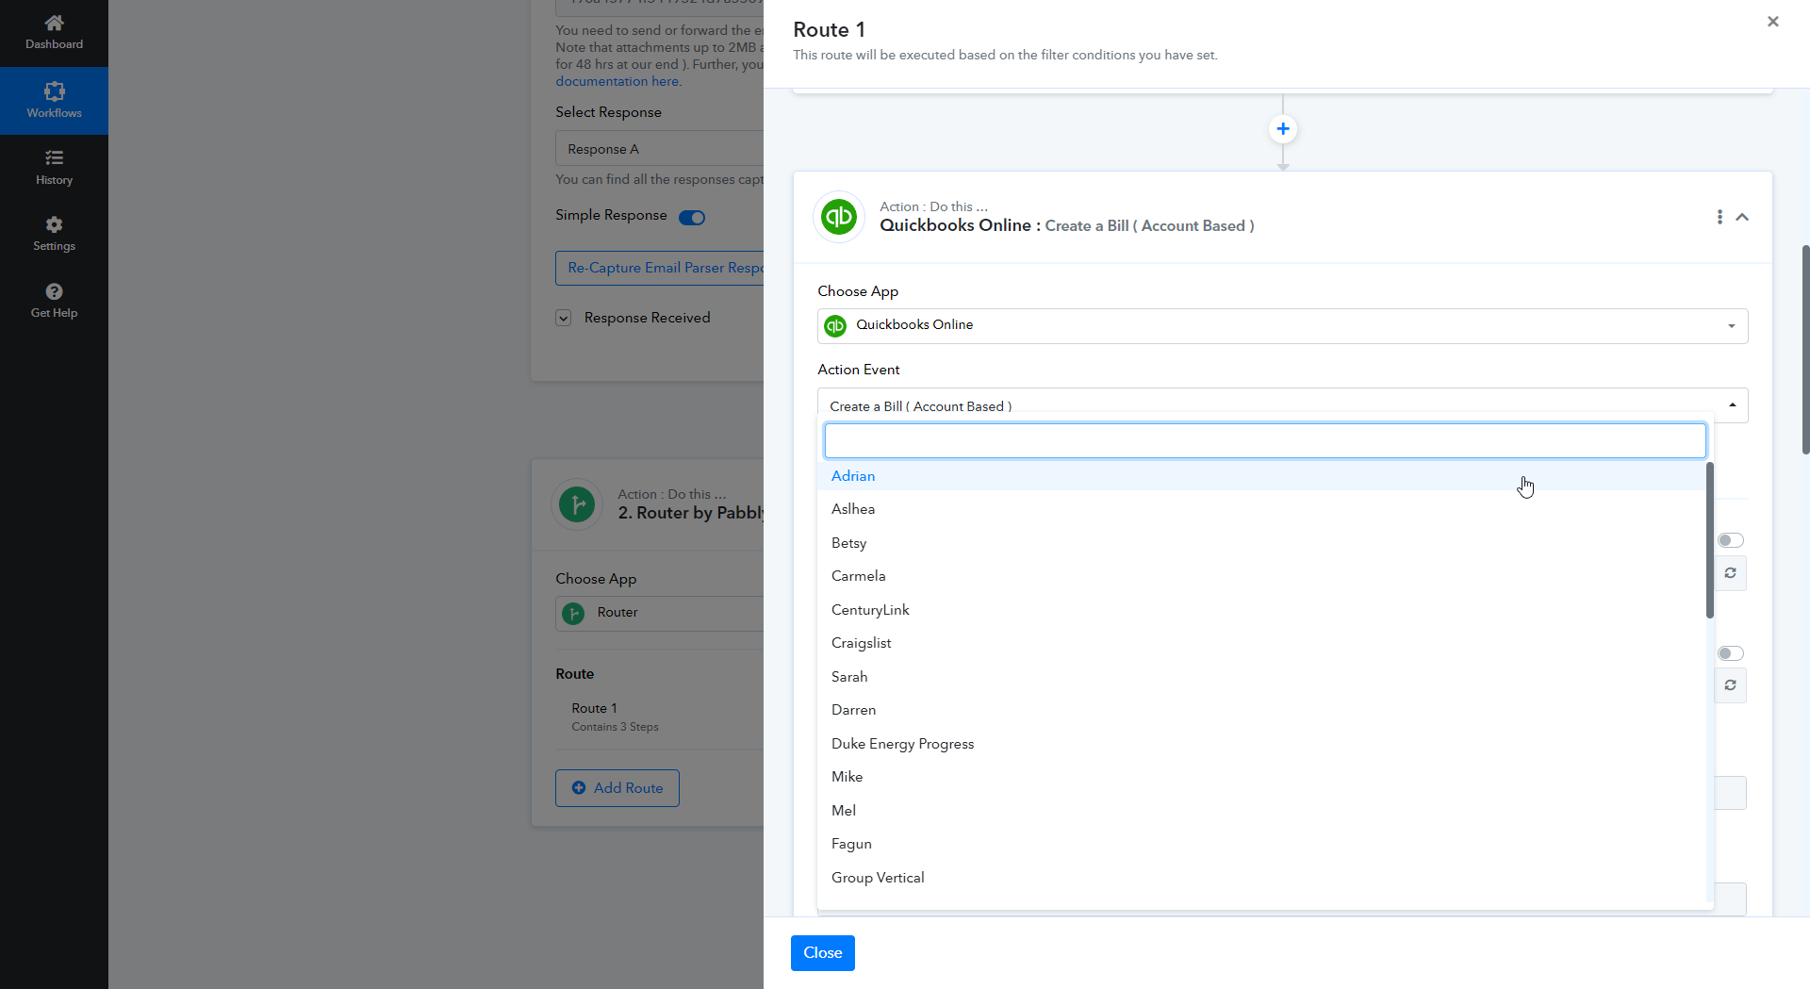This screenshot has height=989, width=1810.
Task: Select Sarah in the list
Action: tap(1261, 677)
